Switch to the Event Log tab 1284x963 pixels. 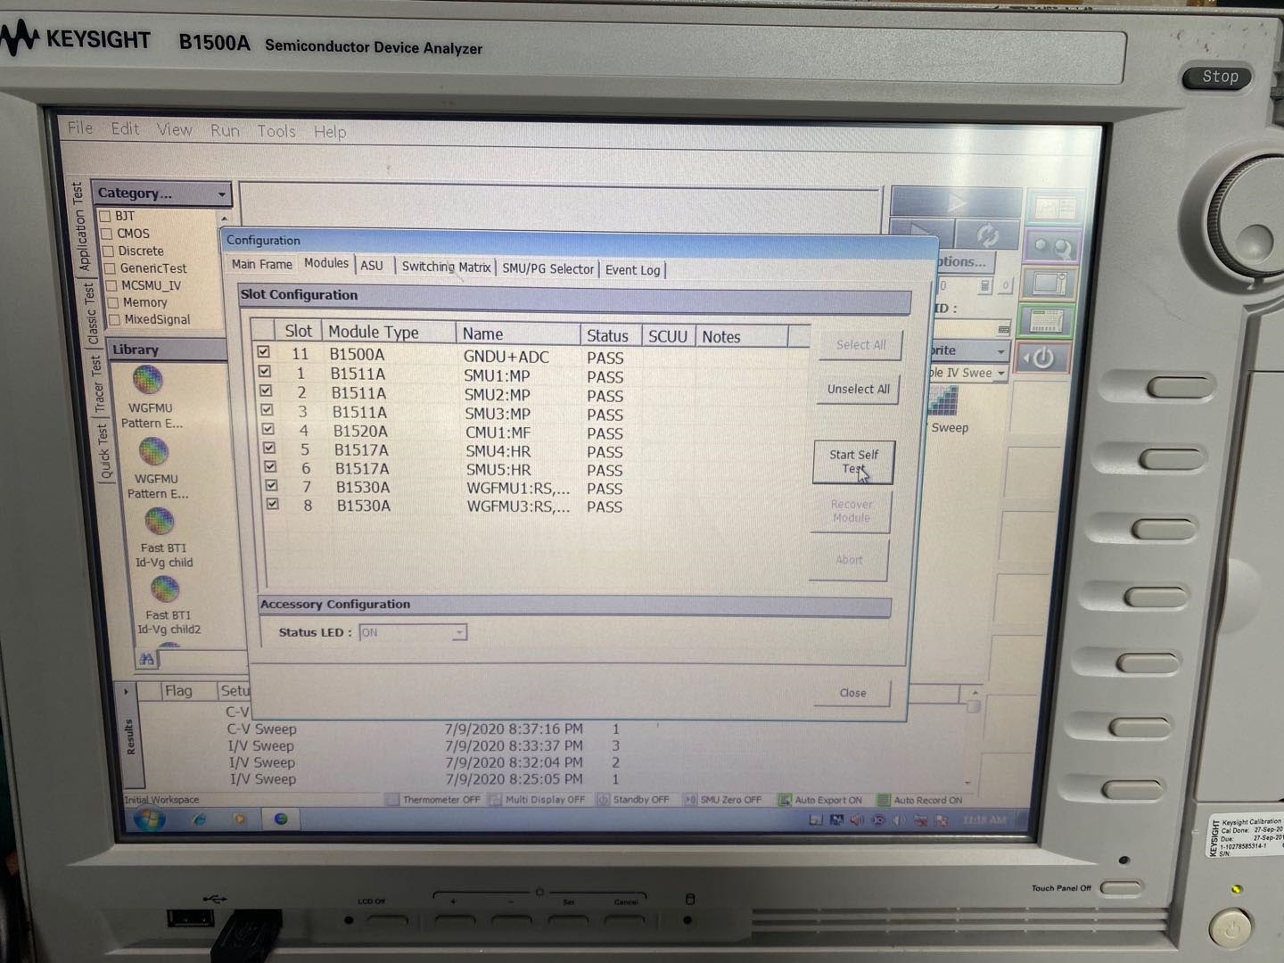[x=633, y=269]
